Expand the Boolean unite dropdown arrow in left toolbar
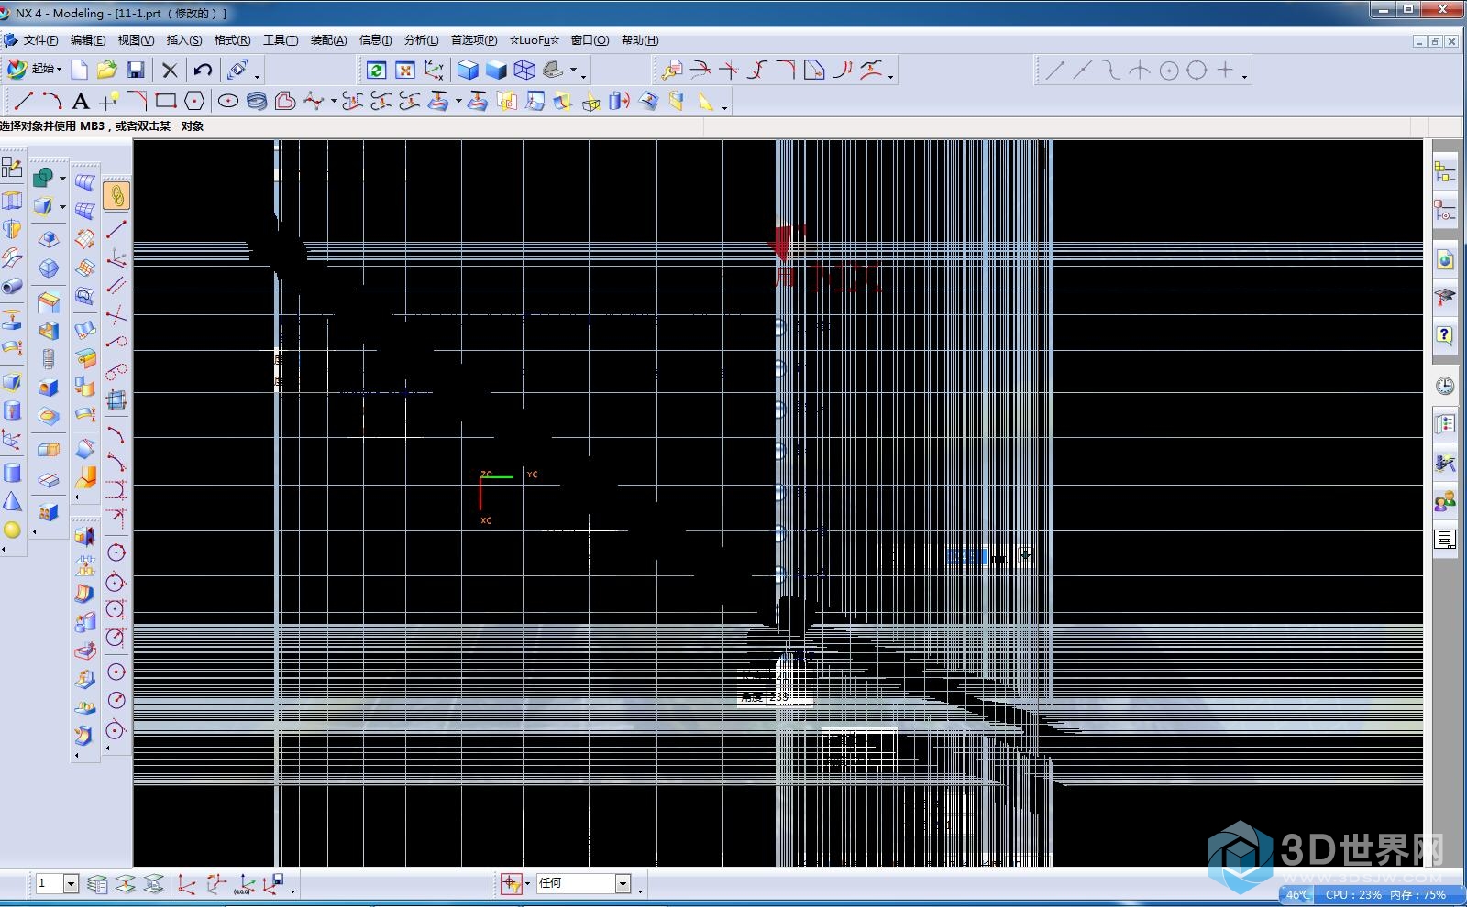The height and width of the screenshot is (907, 1467). click(x=62, y=178)
